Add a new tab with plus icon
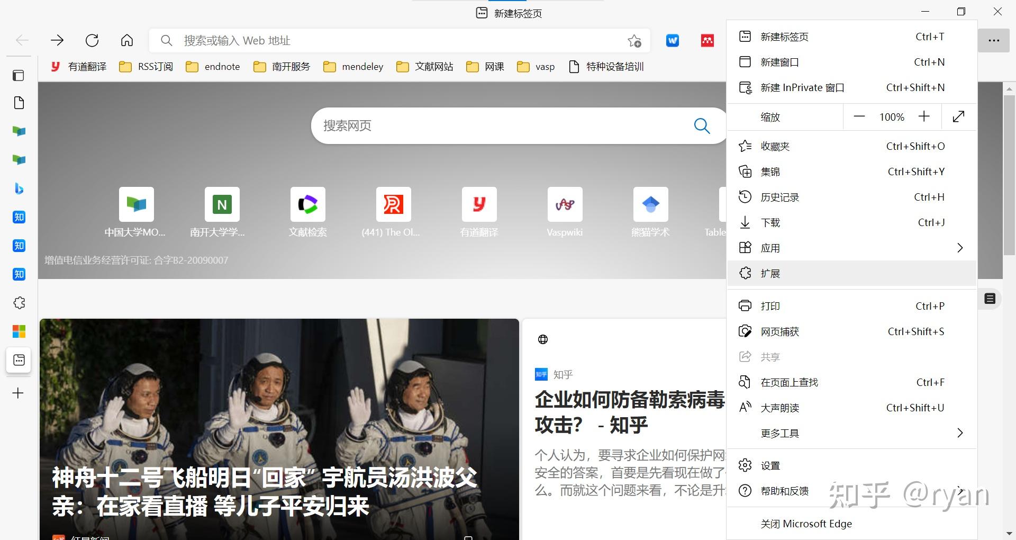Image resolution: width=1016 pixels, height=540 pixels. [x=19, y=393]
